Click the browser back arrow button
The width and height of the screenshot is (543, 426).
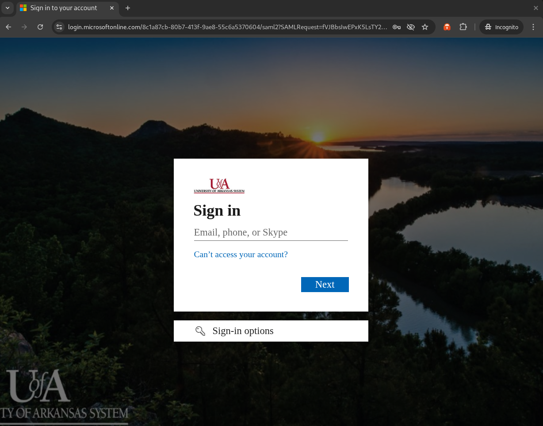point(8,27)
